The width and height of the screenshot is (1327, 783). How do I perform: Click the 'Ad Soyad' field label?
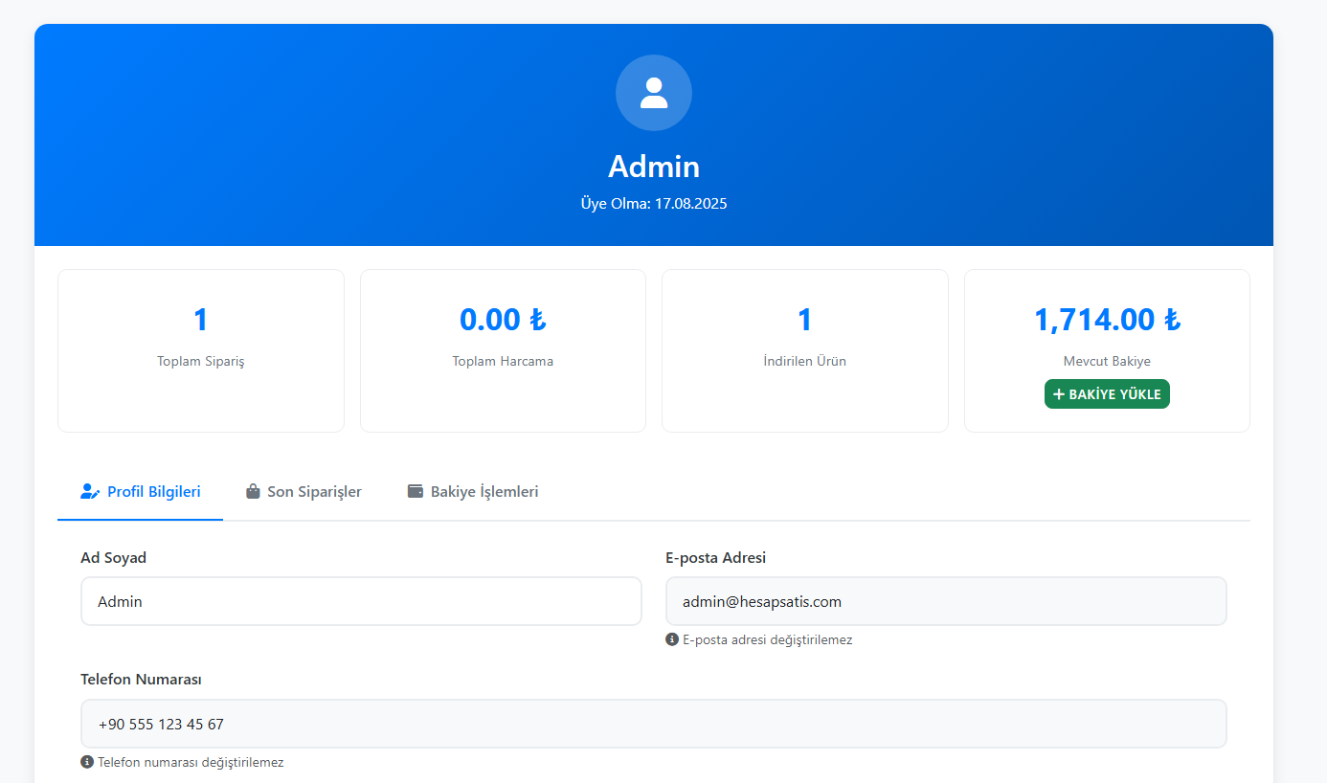tap(113, 557)
